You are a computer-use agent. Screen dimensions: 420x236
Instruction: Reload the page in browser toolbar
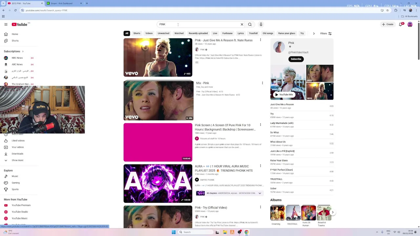15,10
